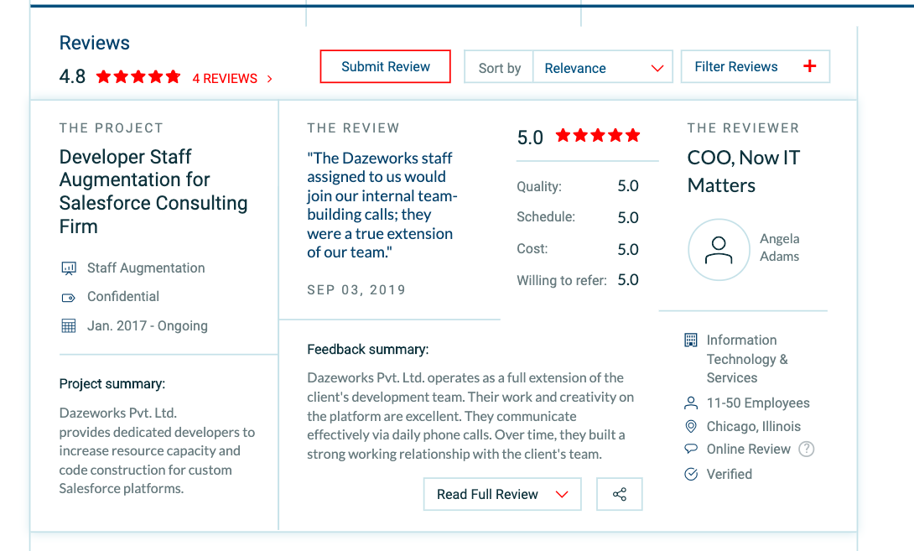Expand the Read Full Review section
The width and height of the screenshot is (914, 551).
point(502,495)
